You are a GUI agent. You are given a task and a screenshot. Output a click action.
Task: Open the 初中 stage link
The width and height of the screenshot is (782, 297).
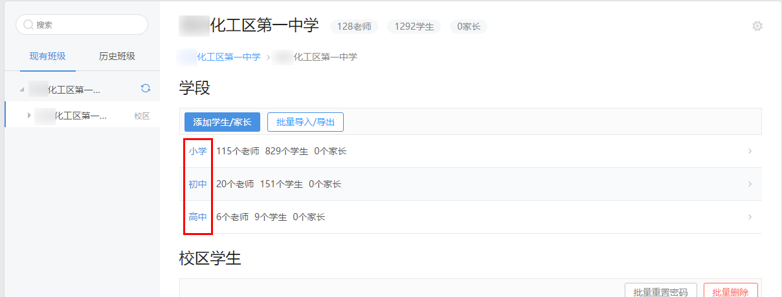pos(197,184)
